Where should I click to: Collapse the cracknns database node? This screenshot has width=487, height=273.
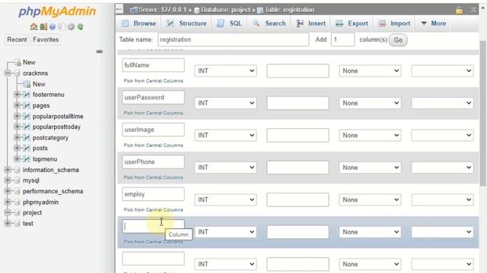point(8,74)
